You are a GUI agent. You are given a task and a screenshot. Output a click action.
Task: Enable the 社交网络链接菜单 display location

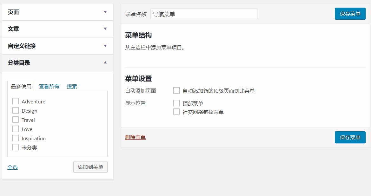point(176,112)
